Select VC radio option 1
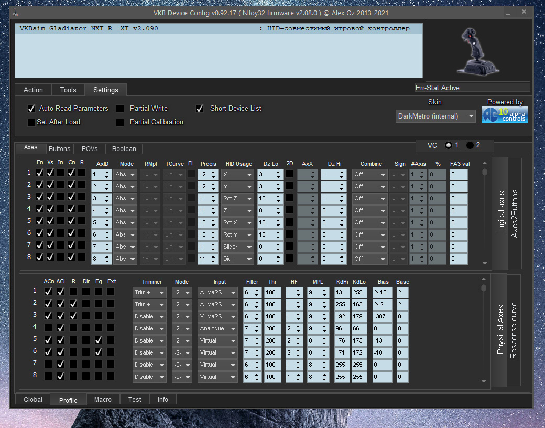This screenshot has width=545, height=428. pos(449,145)
